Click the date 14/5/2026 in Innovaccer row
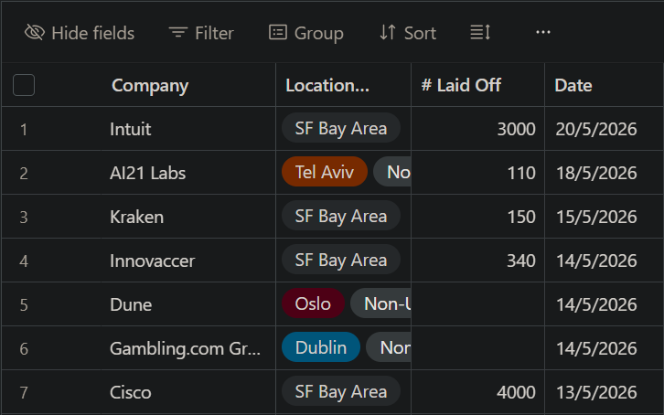Screen dimensions: 664x415 click(x=595, y=261)
